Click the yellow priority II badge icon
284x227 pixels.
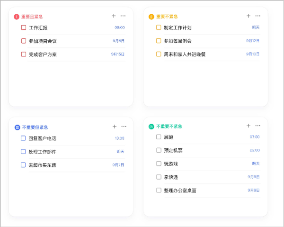[151, 17]
